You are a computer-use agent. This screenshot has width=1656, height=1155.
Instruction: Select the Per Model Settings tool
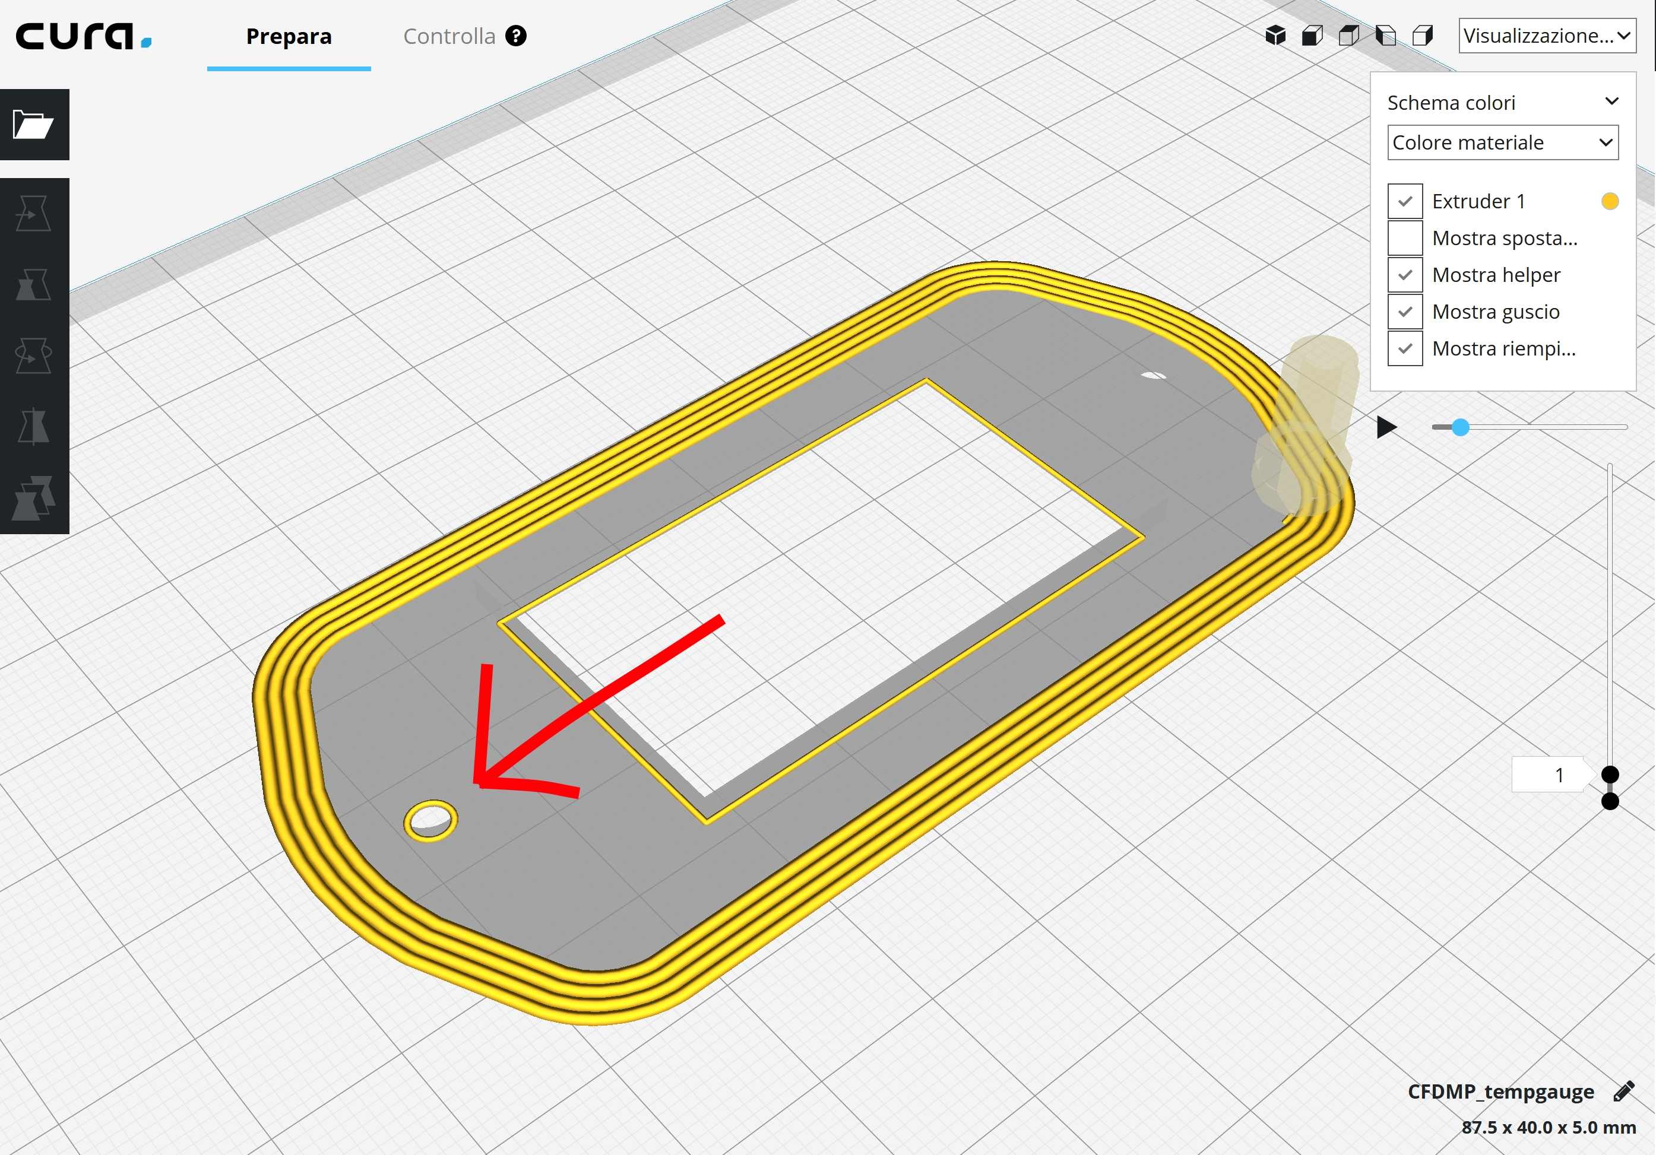34,497
